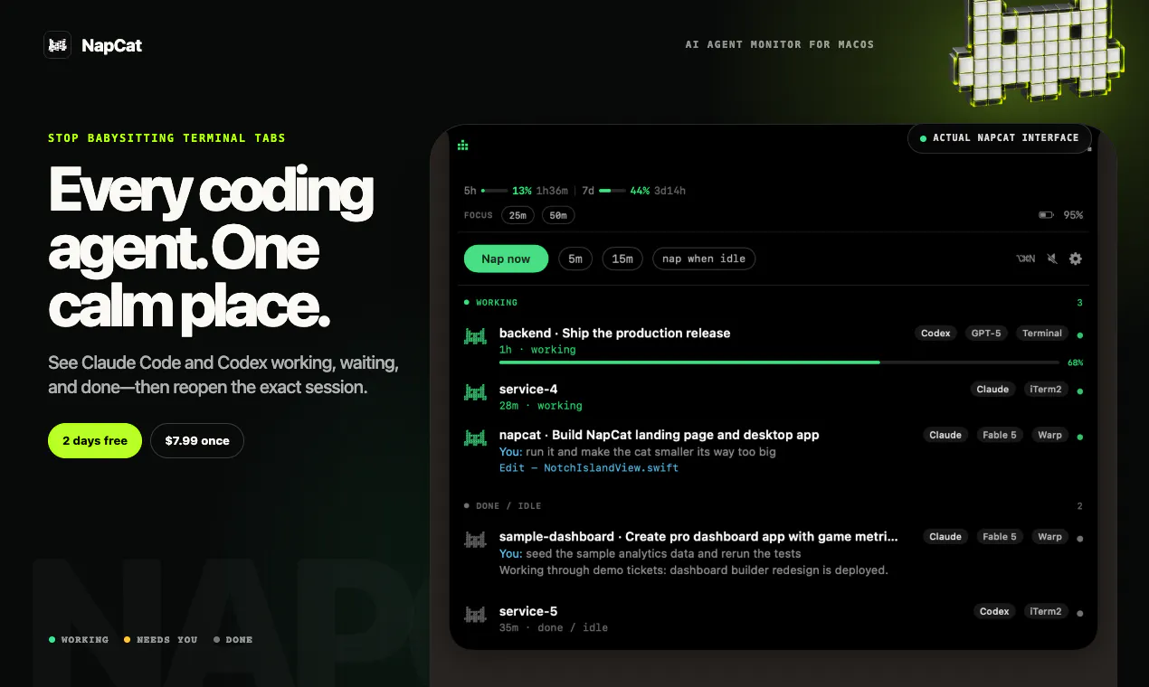Click the Fable 5 tag on napcat row
Screen dimensions: 1149x687
tap(1000, 435)
